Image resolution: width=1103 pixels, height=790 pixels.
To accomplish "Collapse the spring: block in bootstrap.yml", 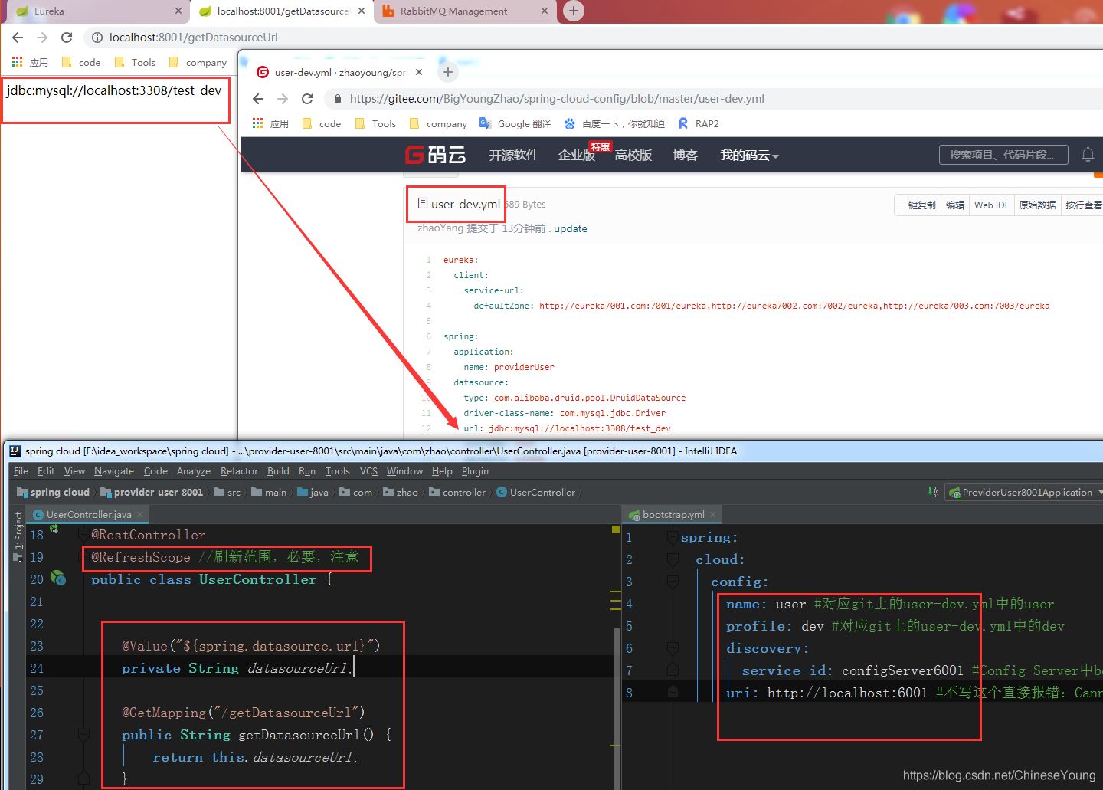I will coord(673,538).
